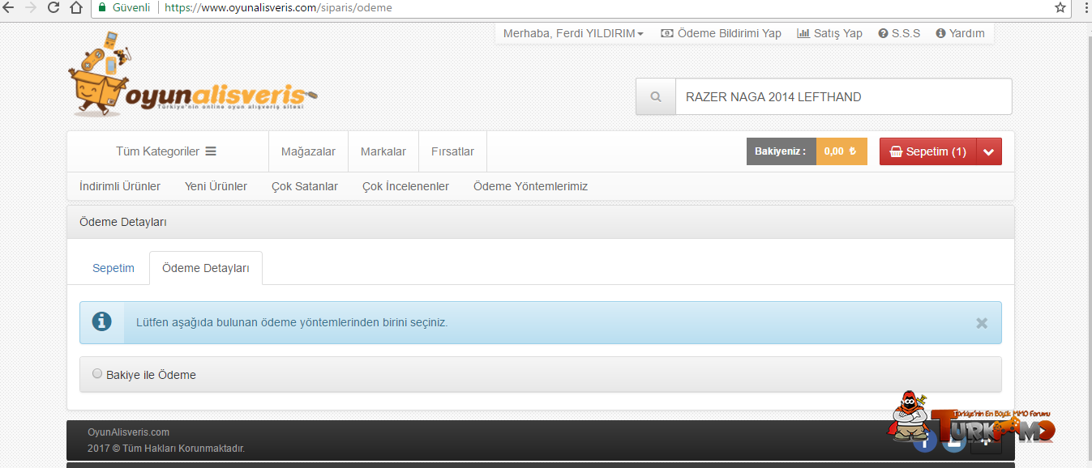Open the browser home page icon

click(76, 7)
